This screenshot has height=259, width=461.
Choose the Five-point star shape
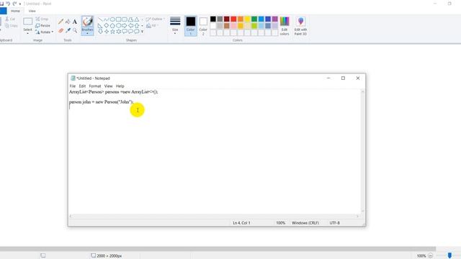[112, 32]
